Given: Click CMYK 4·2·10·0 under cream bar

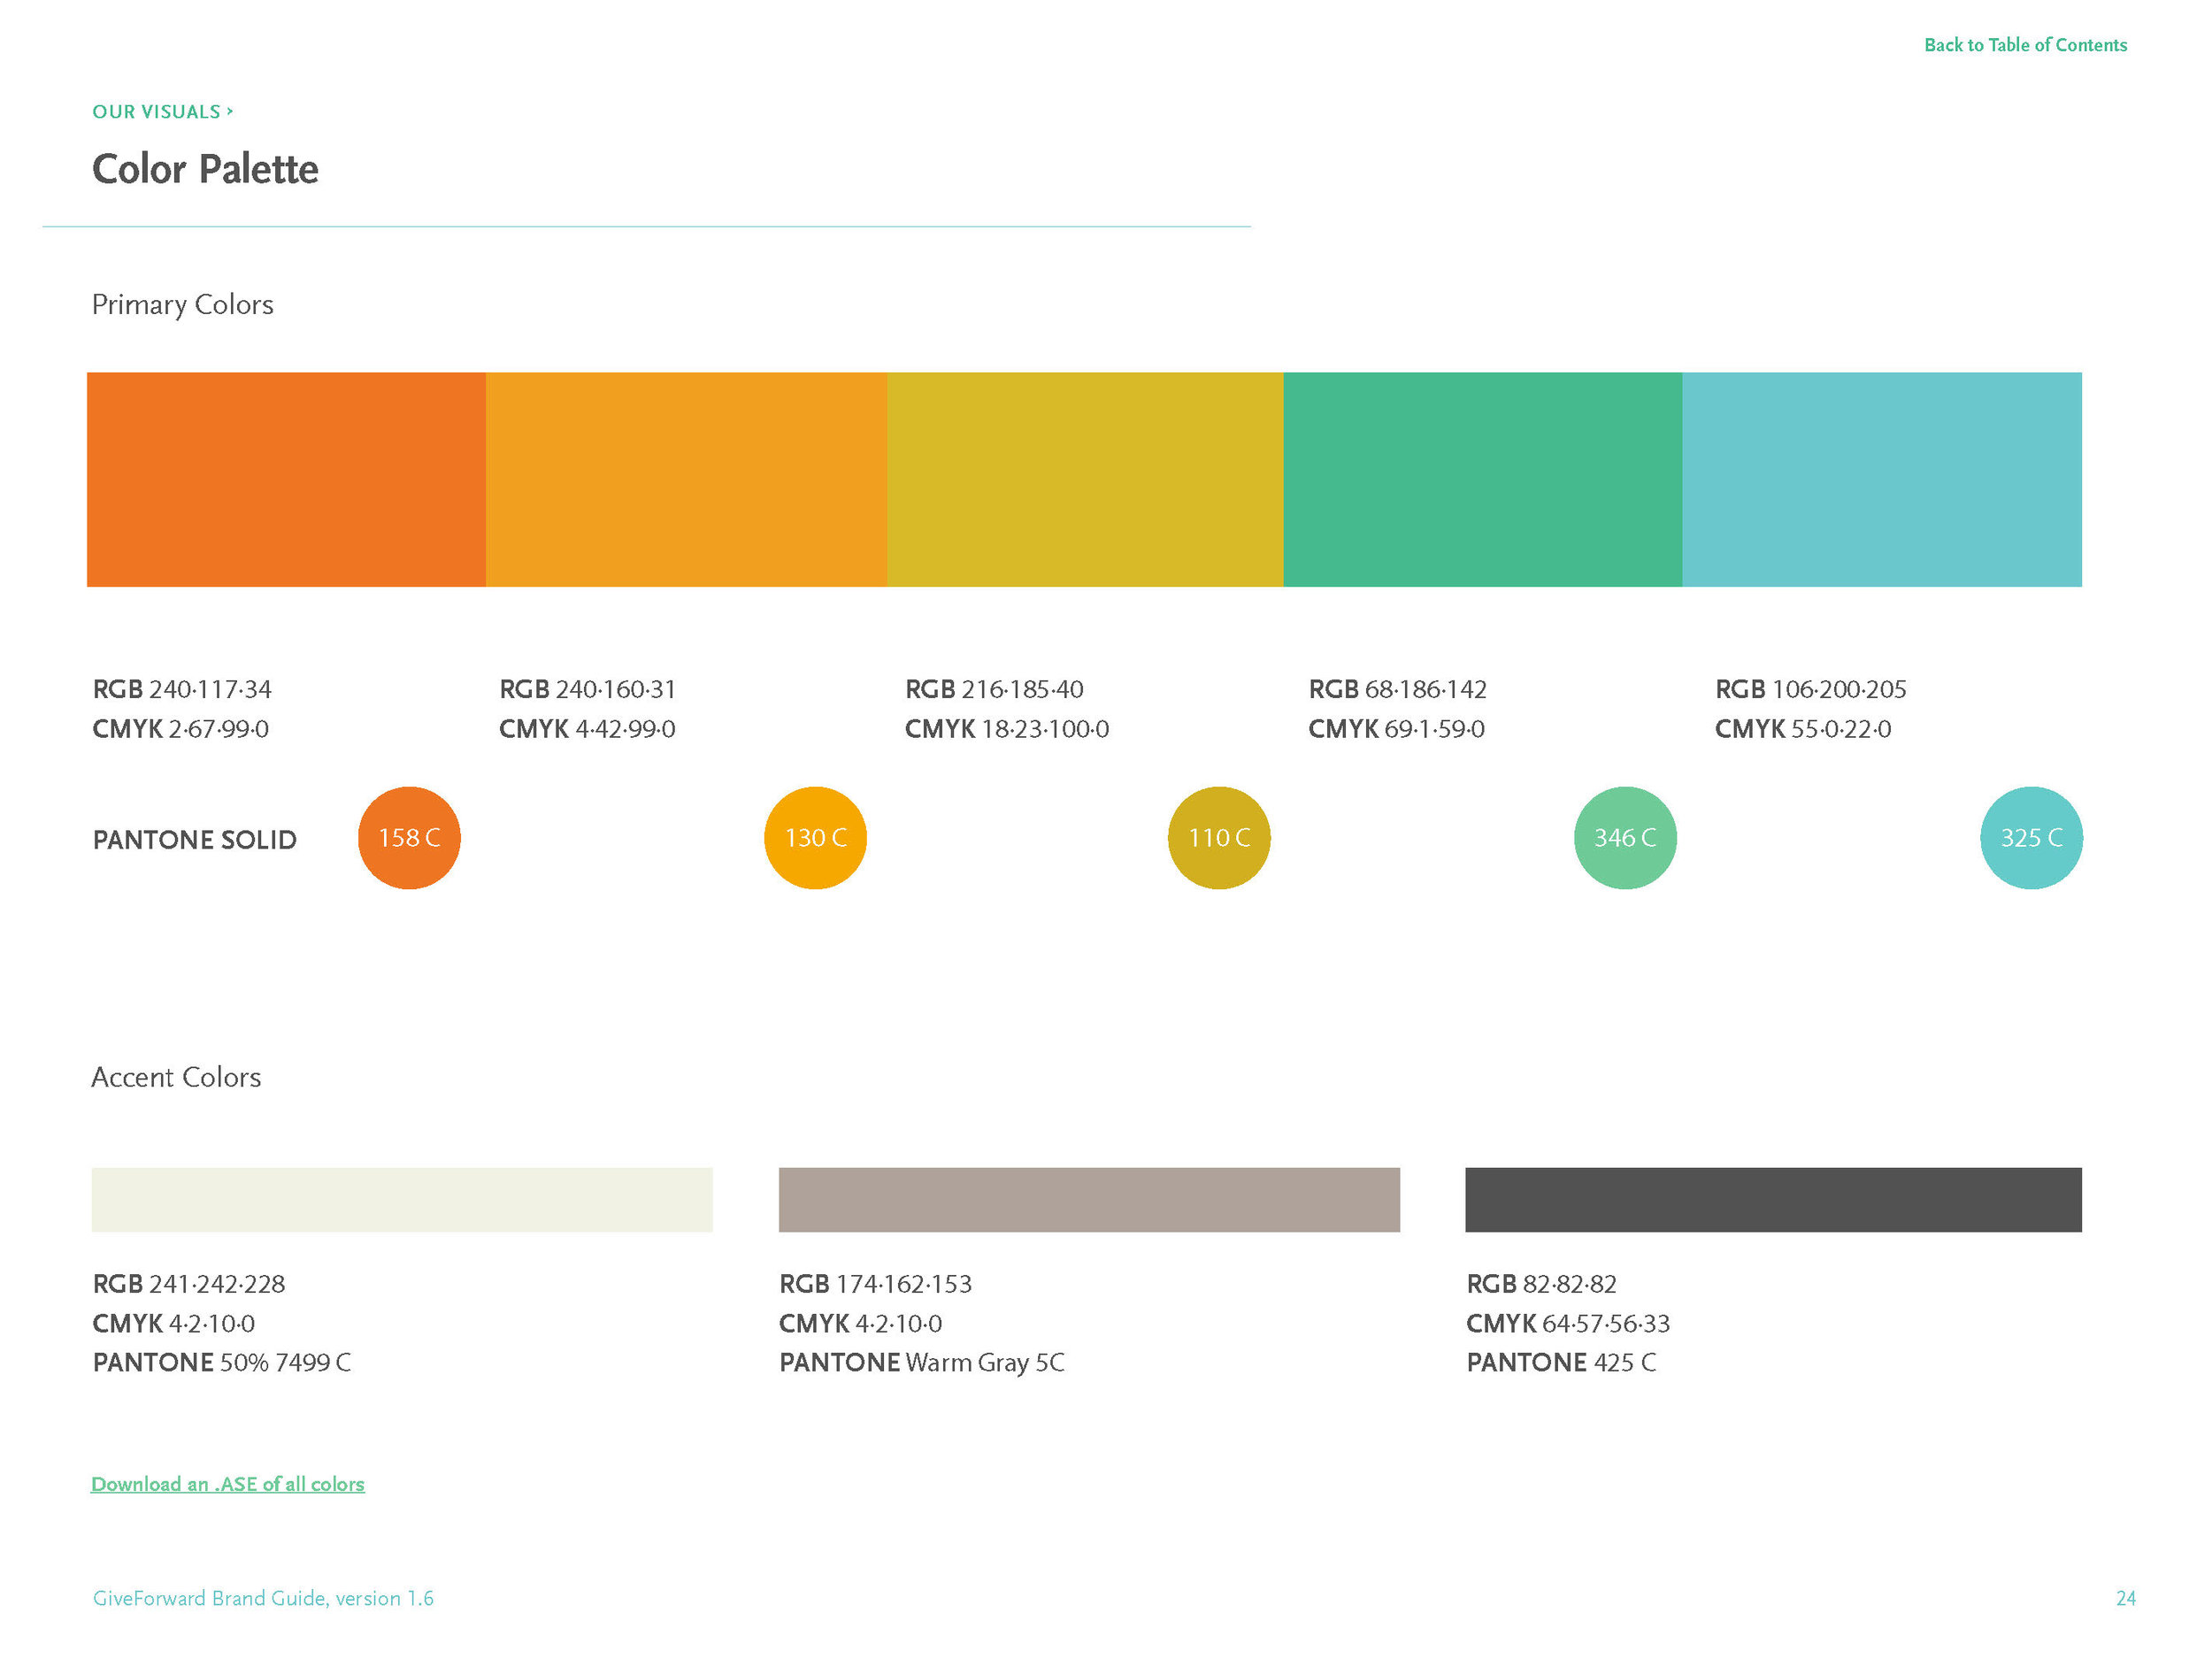Looking at the screenshot, I should [x=173, y=1324].
